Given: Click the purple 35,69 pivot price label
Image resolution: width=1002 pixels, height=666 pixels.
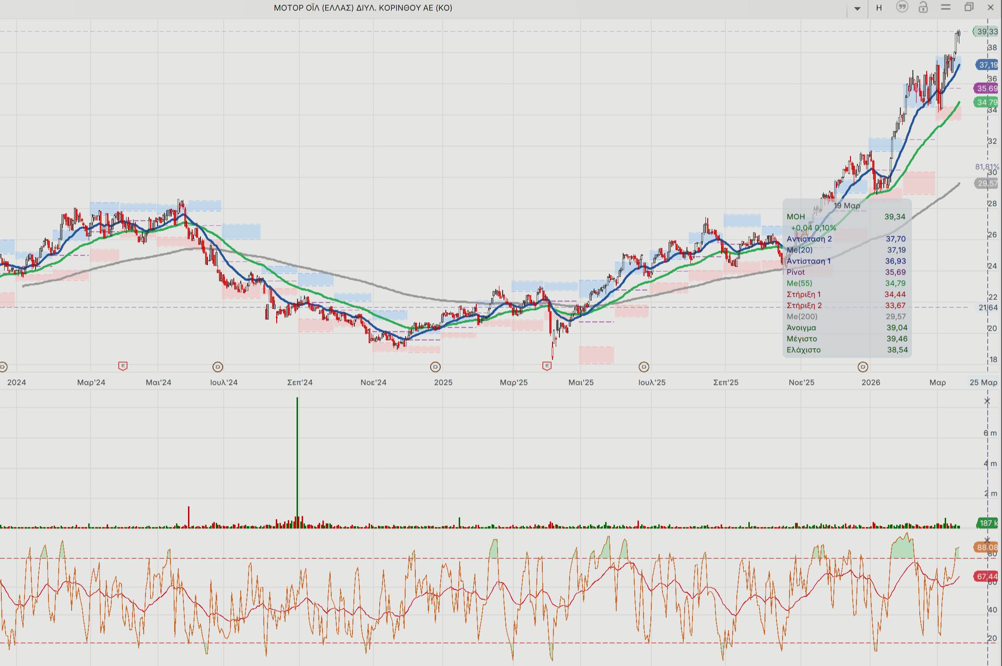Looking at the screenshot, I should pyautogui.click(x=986, y=88).
